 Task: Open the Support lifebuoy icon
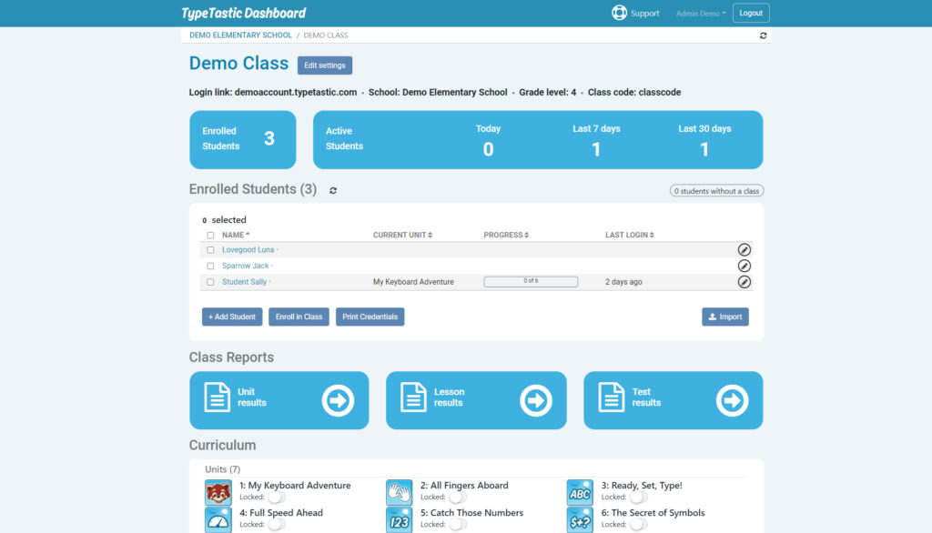pos(620,14)
